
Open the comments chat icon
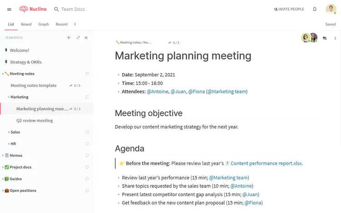[x=325, y=38]
